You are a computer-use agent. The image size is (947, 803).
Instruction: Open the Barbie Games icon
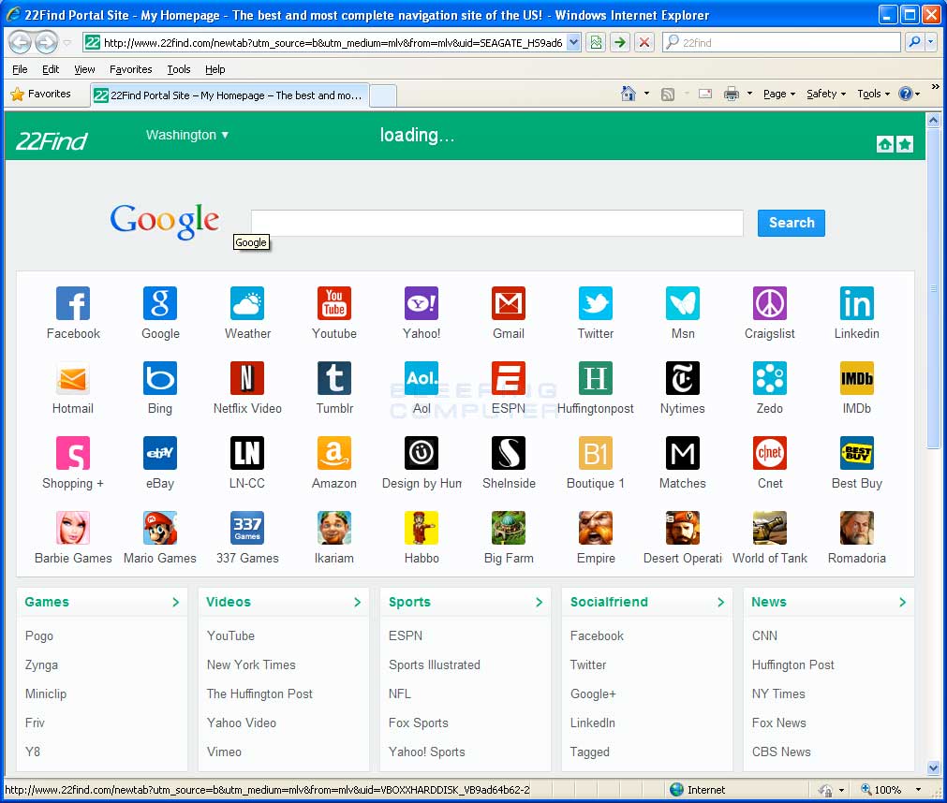tap(73, 527)
